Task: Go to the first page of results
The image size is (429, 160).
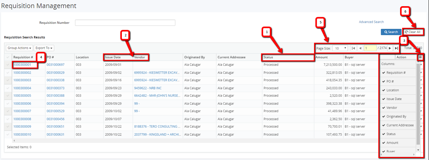Action: [353, 48]
